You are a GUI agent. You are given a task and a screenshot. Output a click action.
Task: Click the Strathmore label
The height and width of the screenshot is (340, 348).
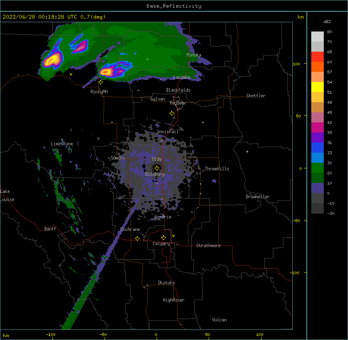208,246
